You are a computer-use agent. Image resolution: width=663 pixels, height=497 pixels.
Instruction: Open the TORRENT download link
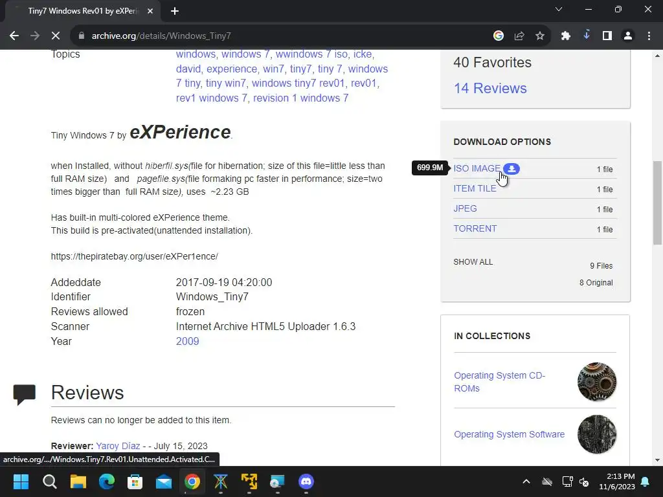475,228
